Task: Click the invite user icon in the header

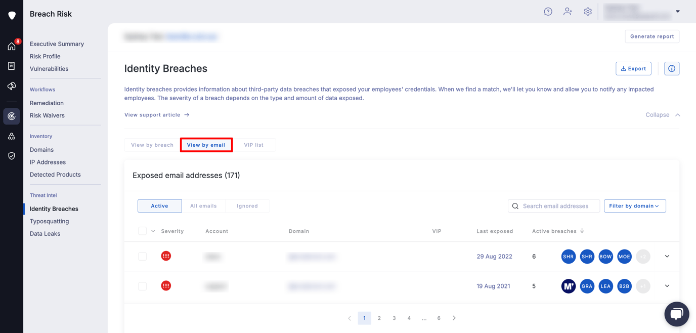Action: [568, 11]
